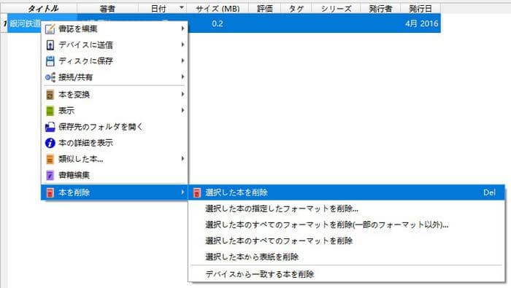The image size is (511, 288).
Task: Choose デバイスに送信 from the context menu
Action: [115, 45]
